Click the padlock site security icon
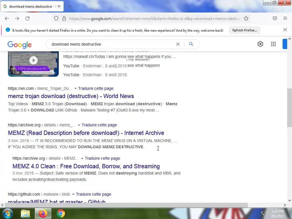The width and height of the screenshot is (292, 219). (64, 18)
